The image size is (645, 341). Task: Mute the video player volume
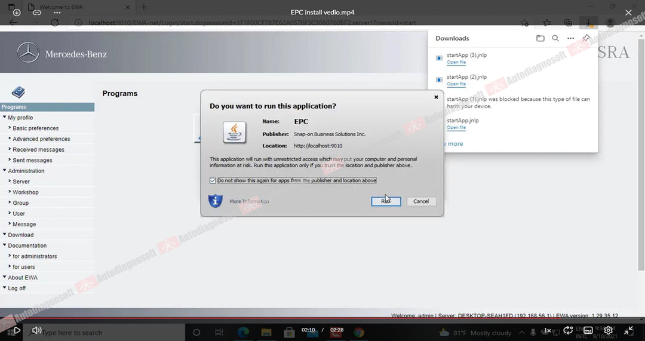(x=36, y=330)
